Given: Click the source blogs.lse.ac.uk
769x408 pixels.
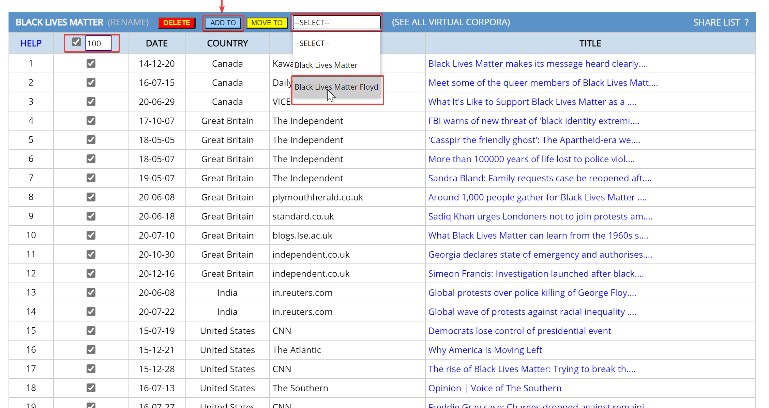Looking at the screenshot, I should [302, 236].
